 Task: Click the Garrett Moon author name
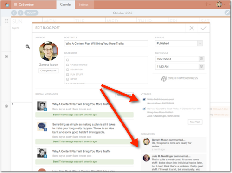coord(48,64)
